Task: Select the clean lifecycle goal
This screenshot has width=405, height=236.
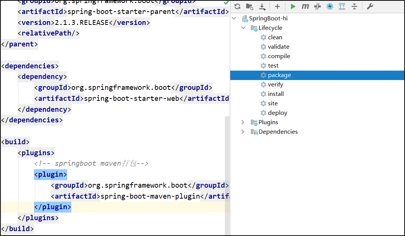Action: click(275, 37)
